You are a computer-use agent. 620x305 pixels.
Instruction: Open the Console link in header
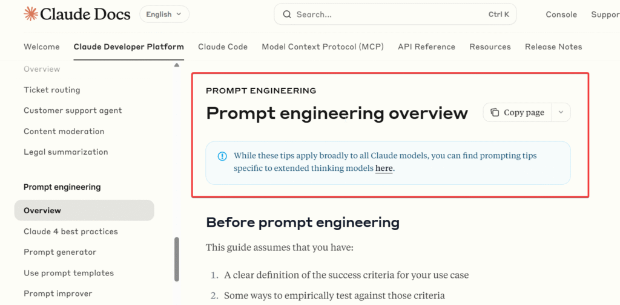561,14
